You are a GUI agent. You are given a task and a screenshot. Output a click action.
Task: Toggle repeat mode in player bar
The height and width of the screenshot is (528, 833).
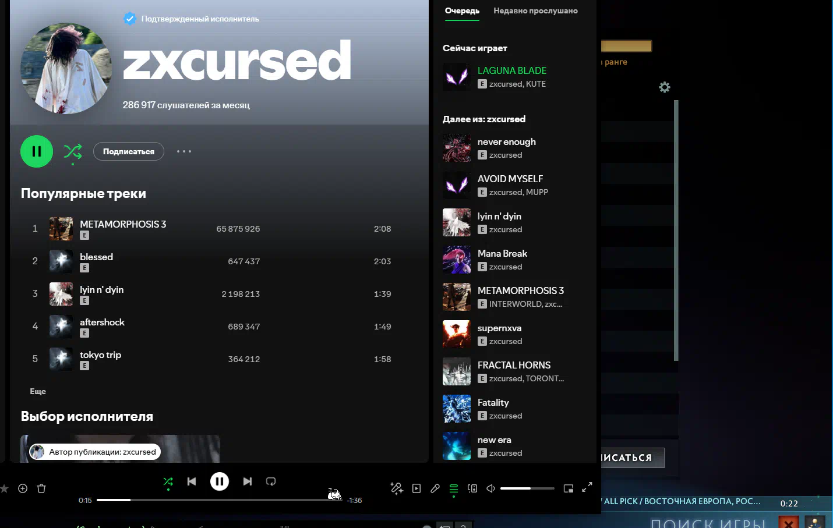271,481
